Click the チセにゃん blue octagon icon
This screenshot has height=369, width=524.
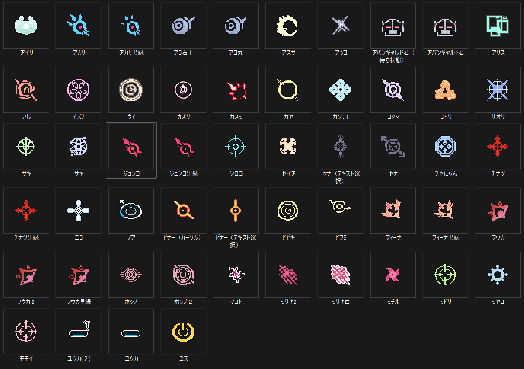(x=445, y=147)
